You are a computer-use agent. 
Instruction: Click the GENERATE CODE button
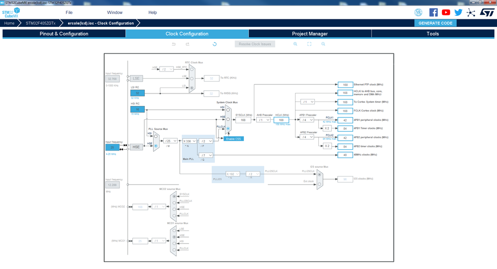click(x=435, y=23)
